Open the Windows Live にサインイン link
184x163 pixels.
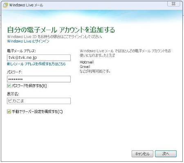pyautogui.click(x=28, y=41)
